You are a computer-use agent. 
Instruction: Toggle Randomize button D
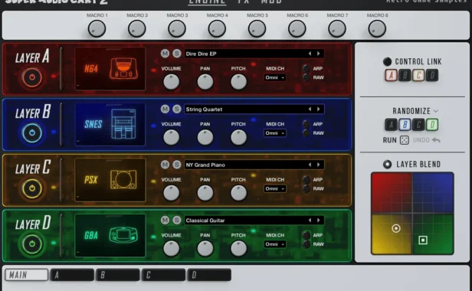click(x=432, y=125)
